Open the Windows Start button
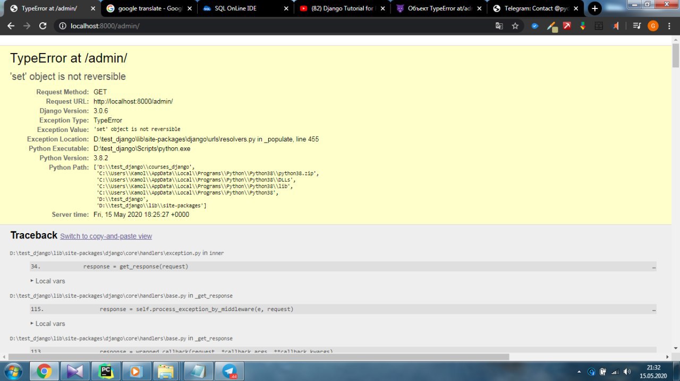680x381 pixels. (12, 371)
